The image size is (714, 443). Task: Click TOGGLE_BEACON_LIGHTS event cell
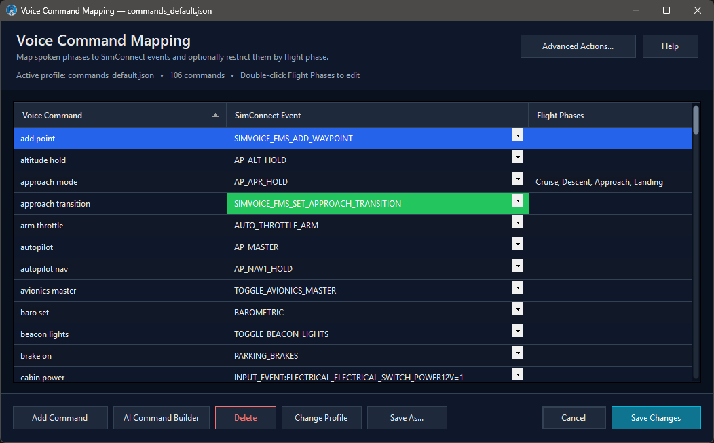377,334
